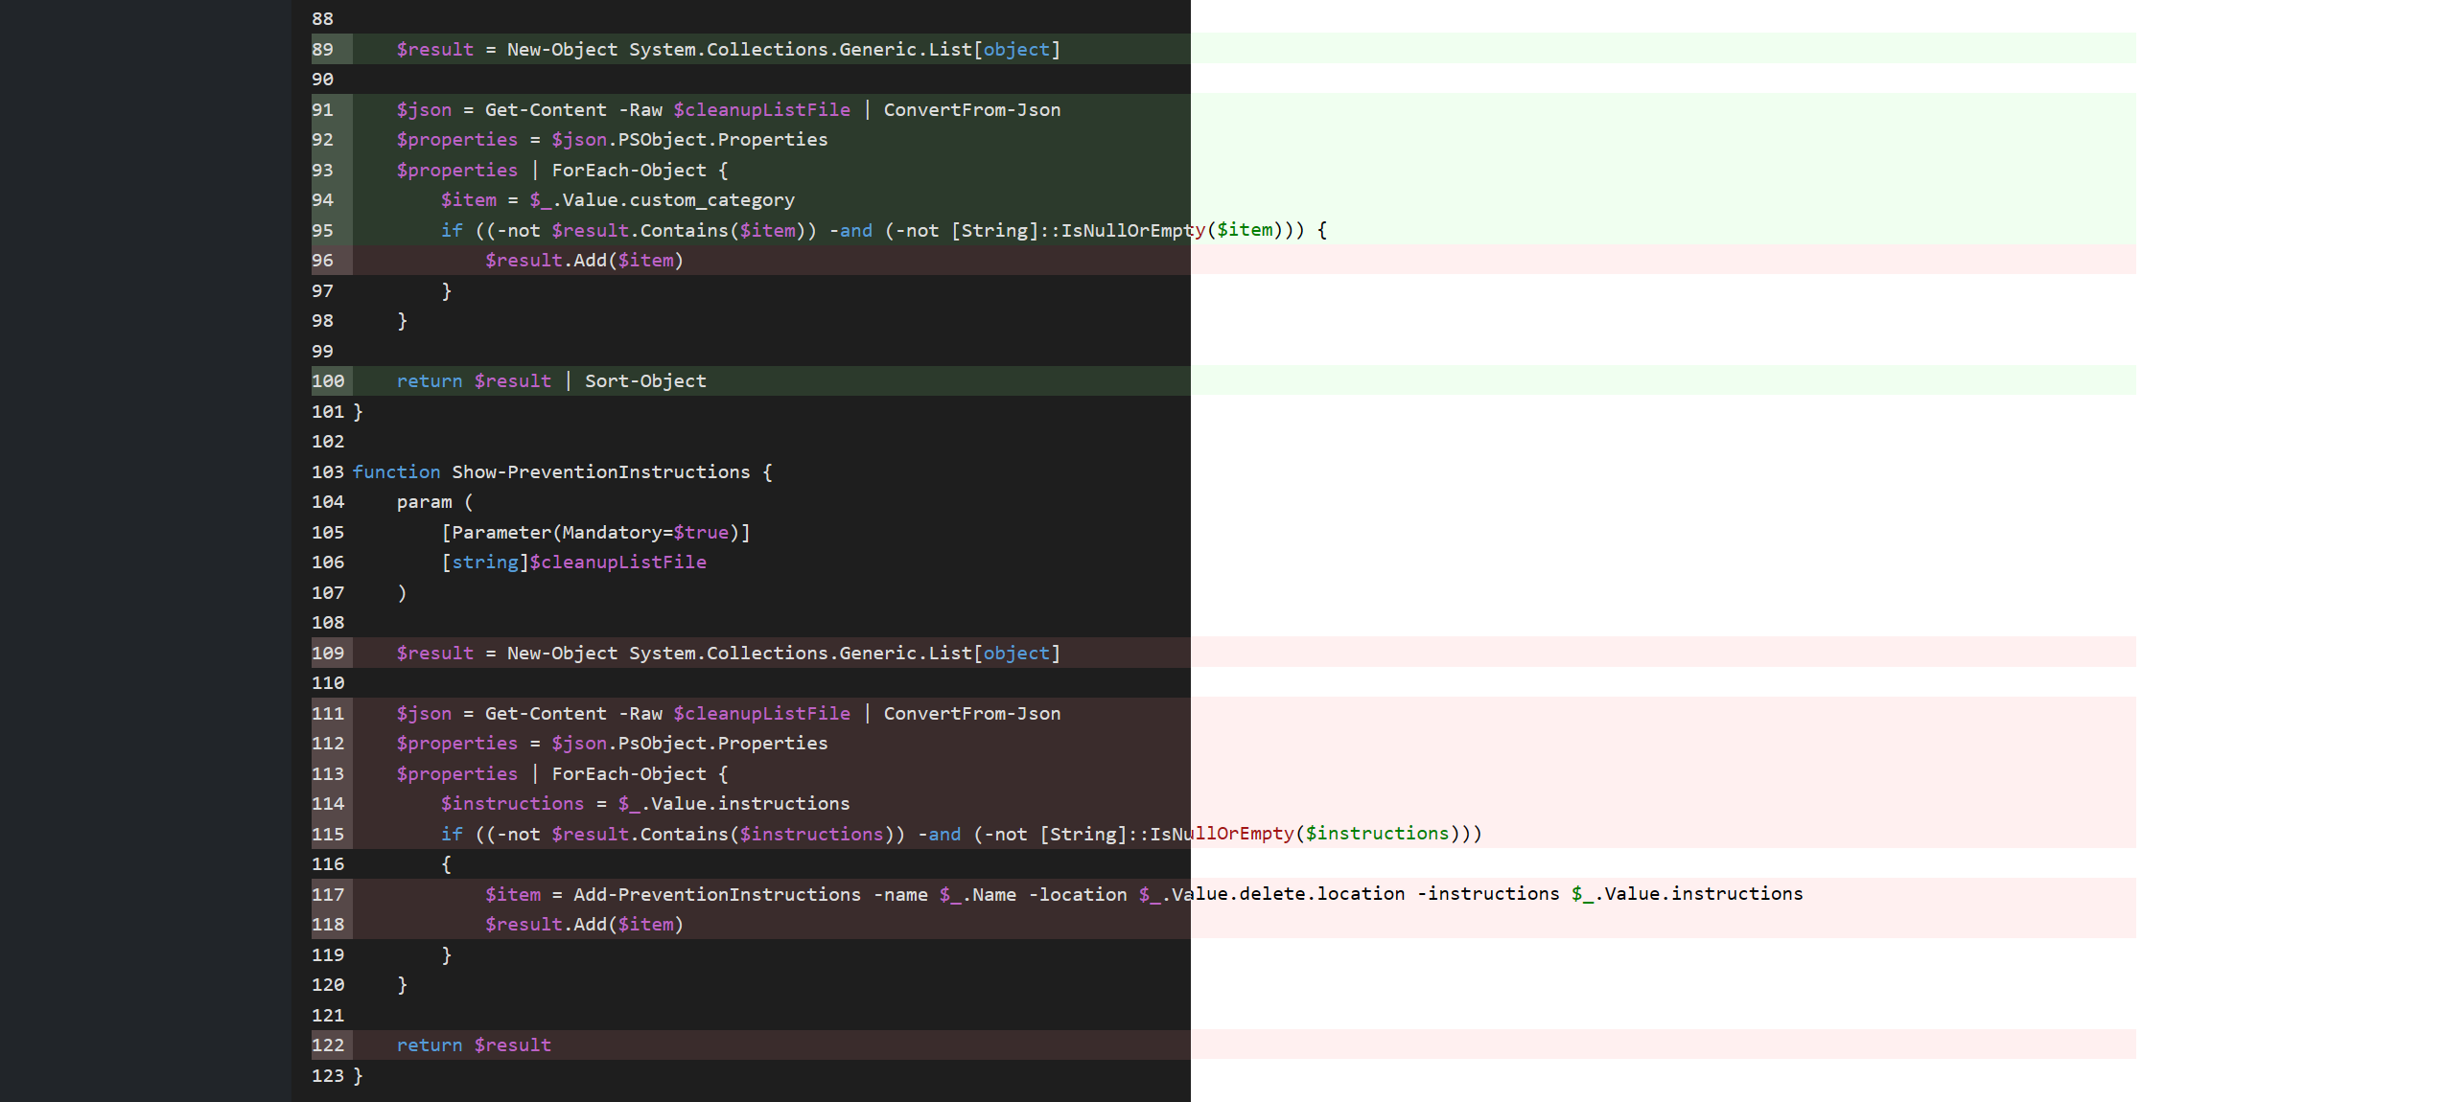Click line number 109 in gutter

[x=328, y=653]
